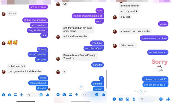Viewport: 172px width, 103px height.
Task: Jump to latest messages in right chat
Action: coord(141,91)
